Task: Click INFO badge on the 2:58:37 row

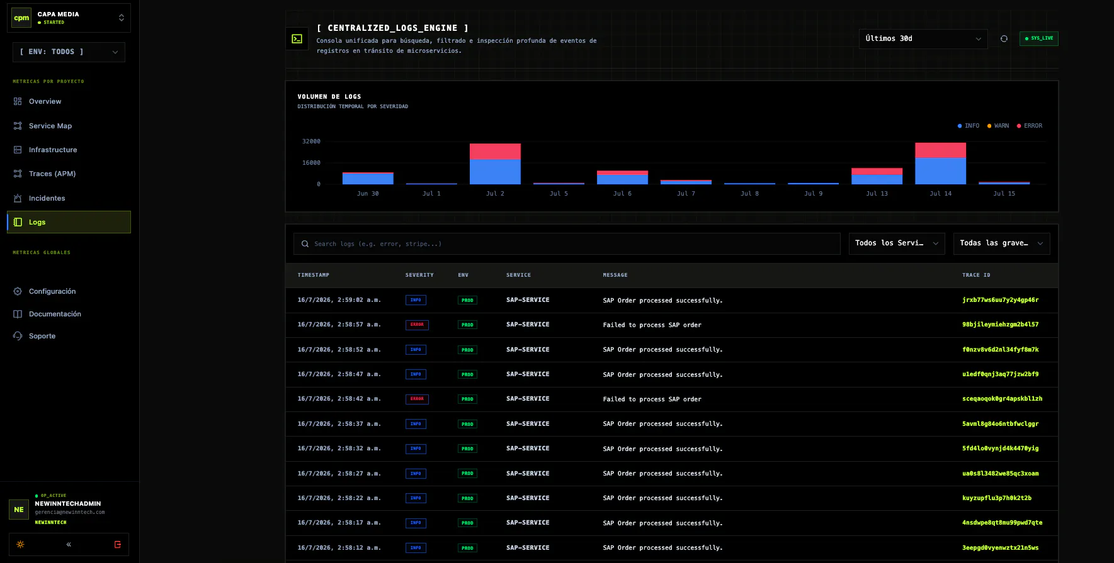Action: 416,424
